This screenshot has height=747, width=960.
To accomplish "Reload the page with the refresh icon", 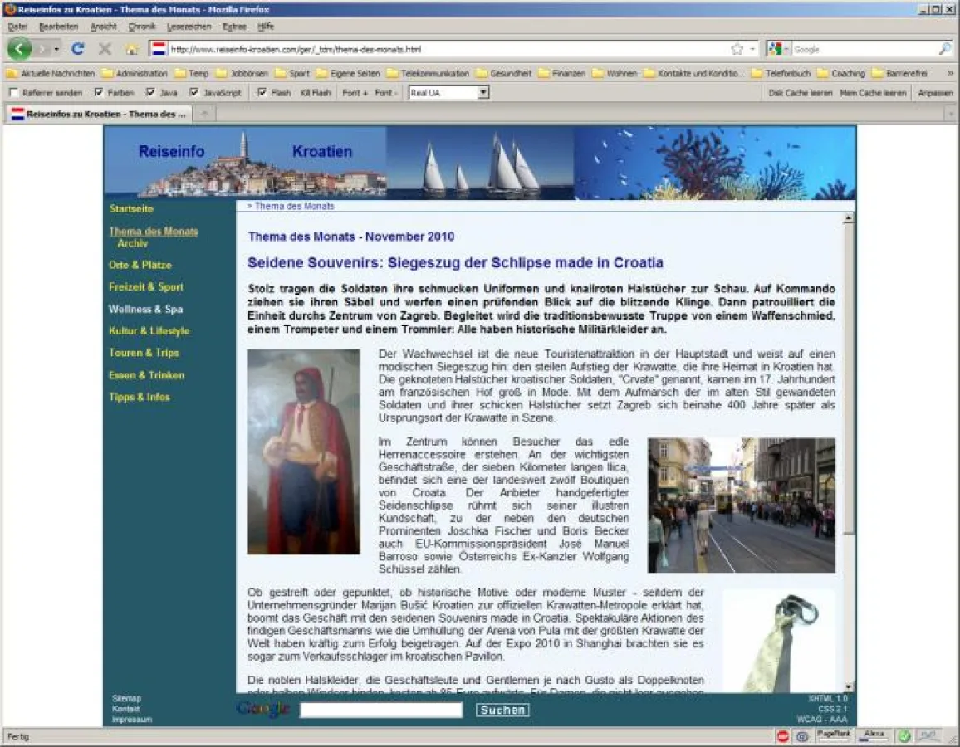I will [77, 49].
